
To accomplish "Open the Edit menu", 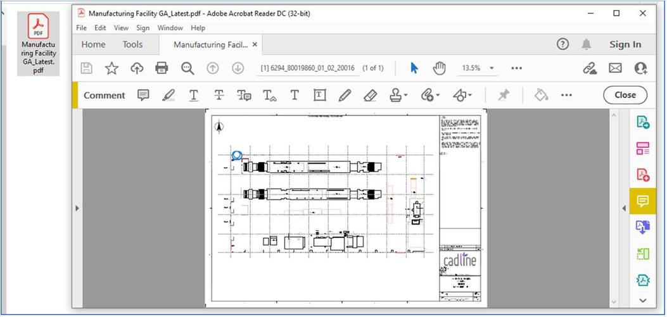I will [x=100, y=28].
